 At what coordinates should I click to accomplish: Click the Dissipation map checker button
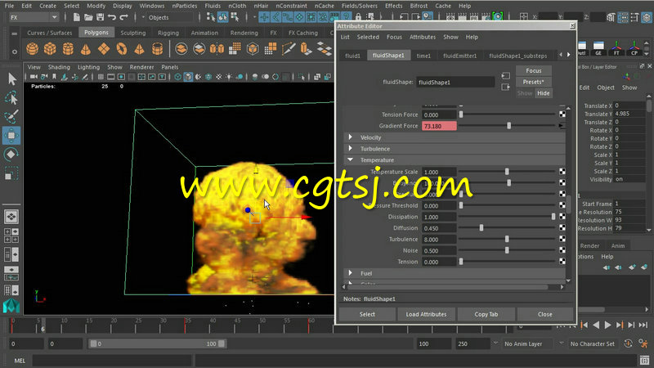click(x=562, y=217)
